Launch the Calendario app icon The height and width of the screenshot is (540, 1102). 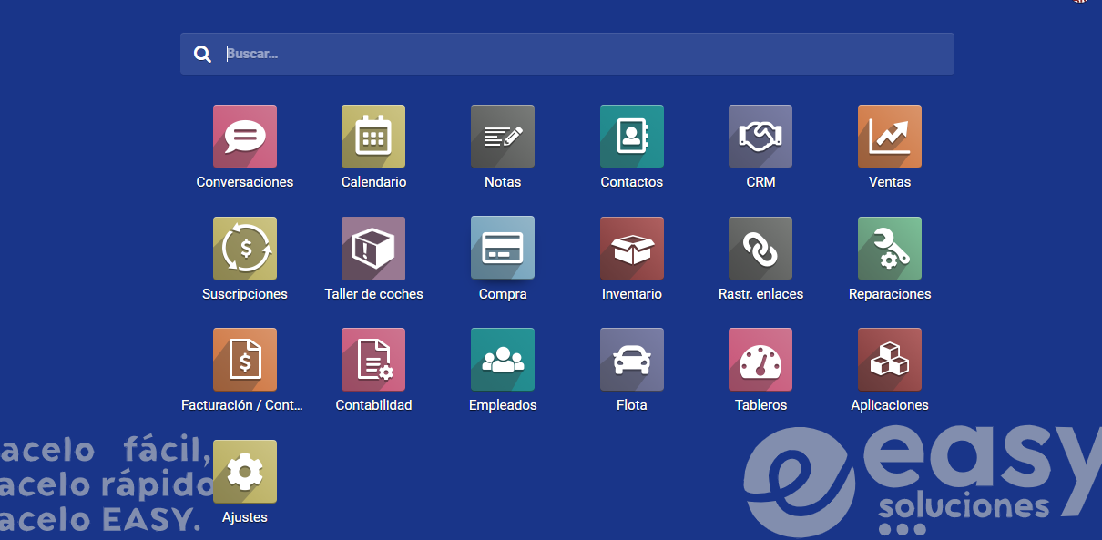coord(373,138)
